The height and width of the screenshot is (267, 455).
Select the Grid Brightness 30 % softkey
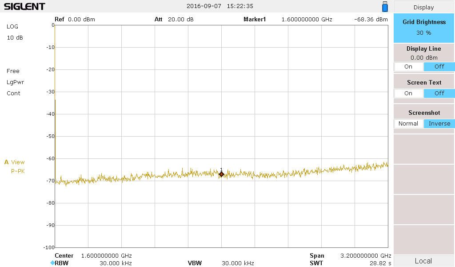[424, 27]
